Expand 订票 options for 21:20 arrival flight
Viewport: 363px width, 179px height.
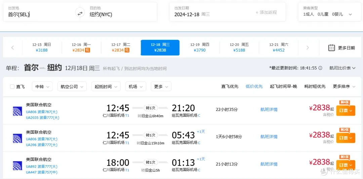coord(346,111)
